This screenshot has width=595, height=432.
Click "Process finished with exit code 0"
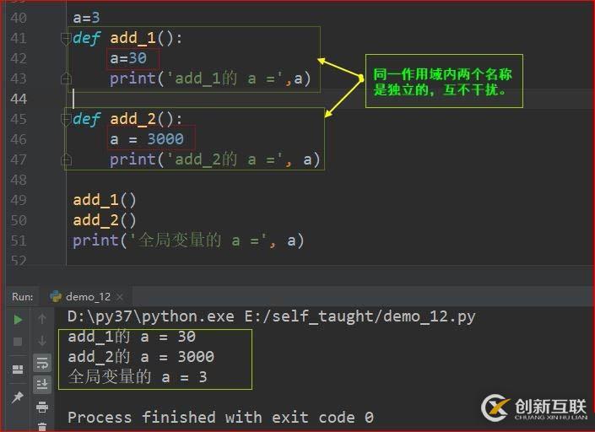[220, 417]
